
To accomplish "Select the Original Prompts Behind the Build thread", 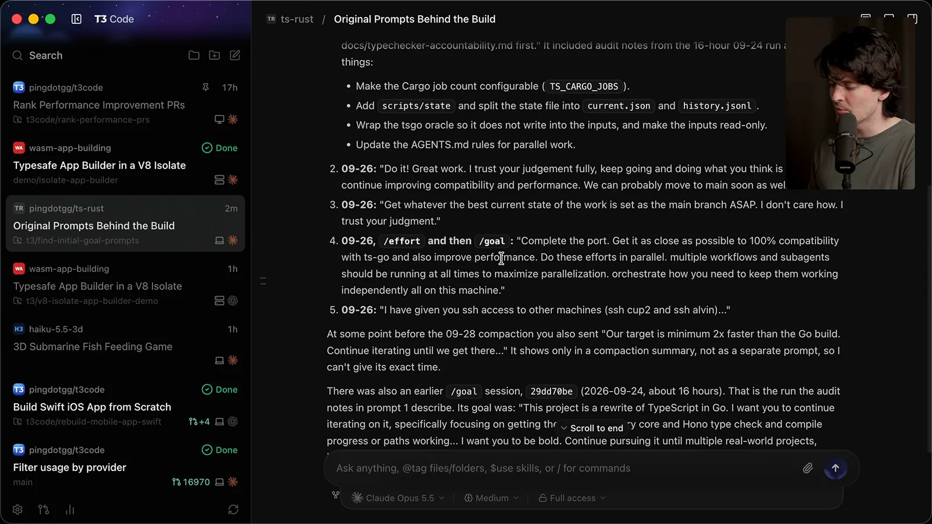I will [x=125, y=224].
